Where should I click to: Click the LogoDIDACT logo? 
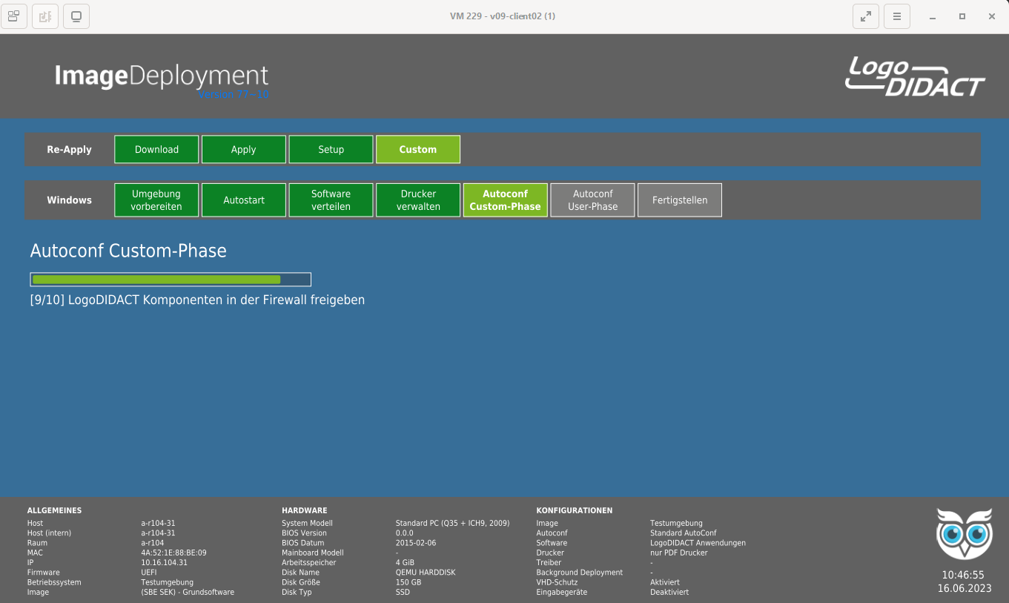(x=915, y=76)
